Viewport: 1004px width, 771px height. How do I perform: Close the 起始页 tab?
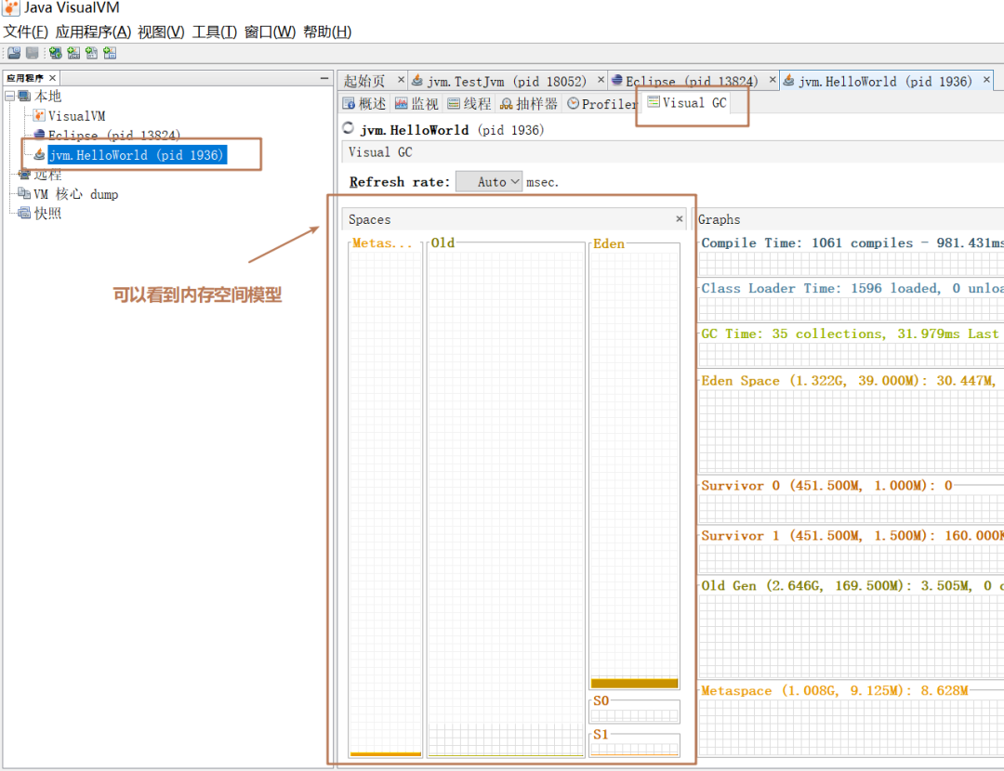(401, 79)
